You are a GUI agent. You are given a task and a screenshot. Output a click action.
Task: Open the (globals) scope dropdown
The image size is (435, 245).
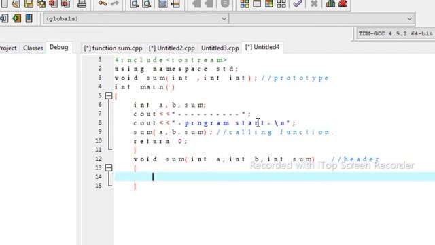[135, 19]
